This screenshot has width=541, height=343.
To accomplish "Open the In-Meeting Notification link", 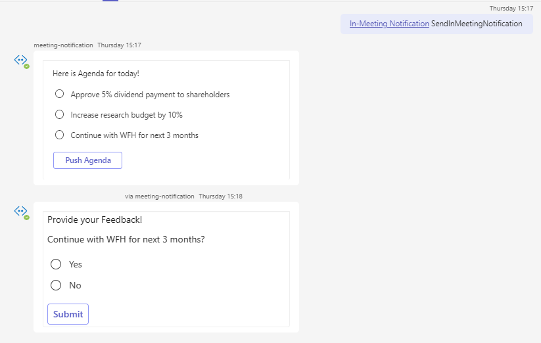I will [x=389, y=24].
